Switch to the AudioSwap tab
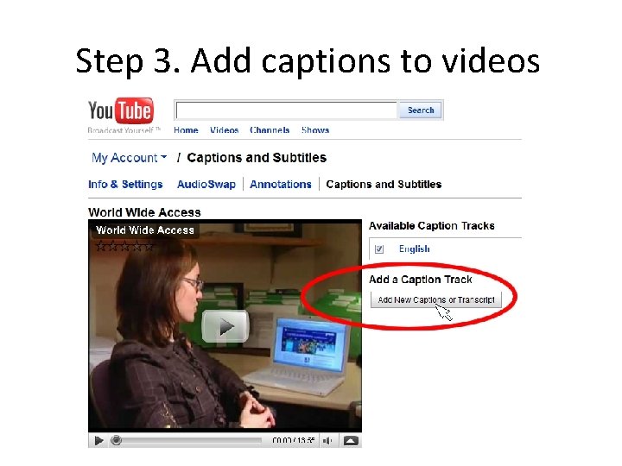 pyautogui.click(x=206, y=185)
